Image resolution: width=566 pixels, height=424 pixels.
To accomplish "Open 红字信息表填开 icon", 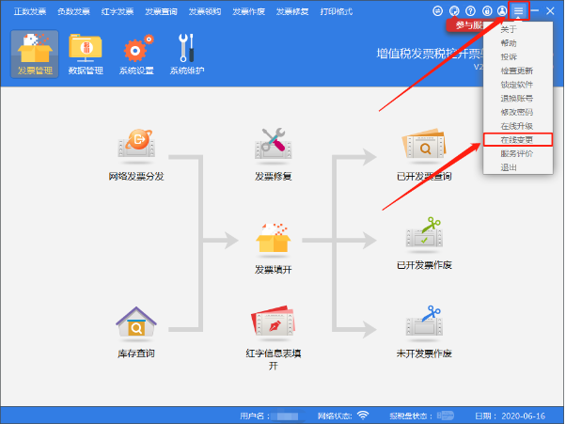I will tap(274, 322).
